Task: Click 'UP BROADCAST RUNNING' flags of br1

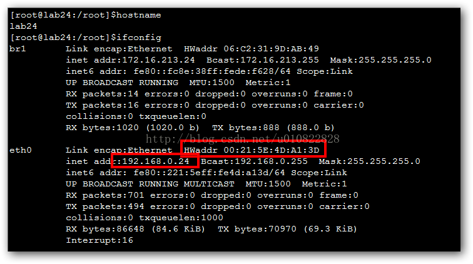Action: coord(122,83)
